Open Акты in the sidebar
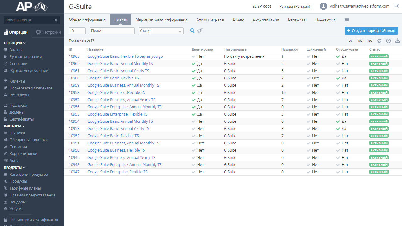402x226 pixels. tap(14, 161)
